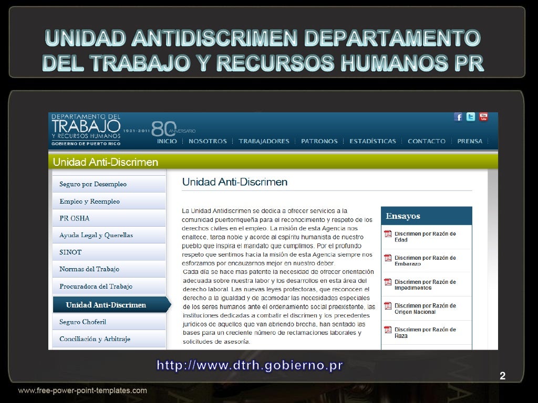Click the 80 Aniversario emblem

tap(173, 129)
